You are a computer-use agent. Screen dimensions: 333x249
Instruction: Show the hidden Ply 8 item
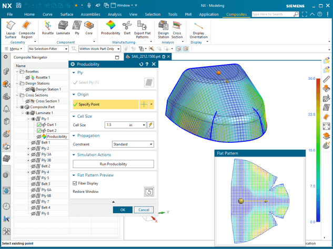(33, 214)
